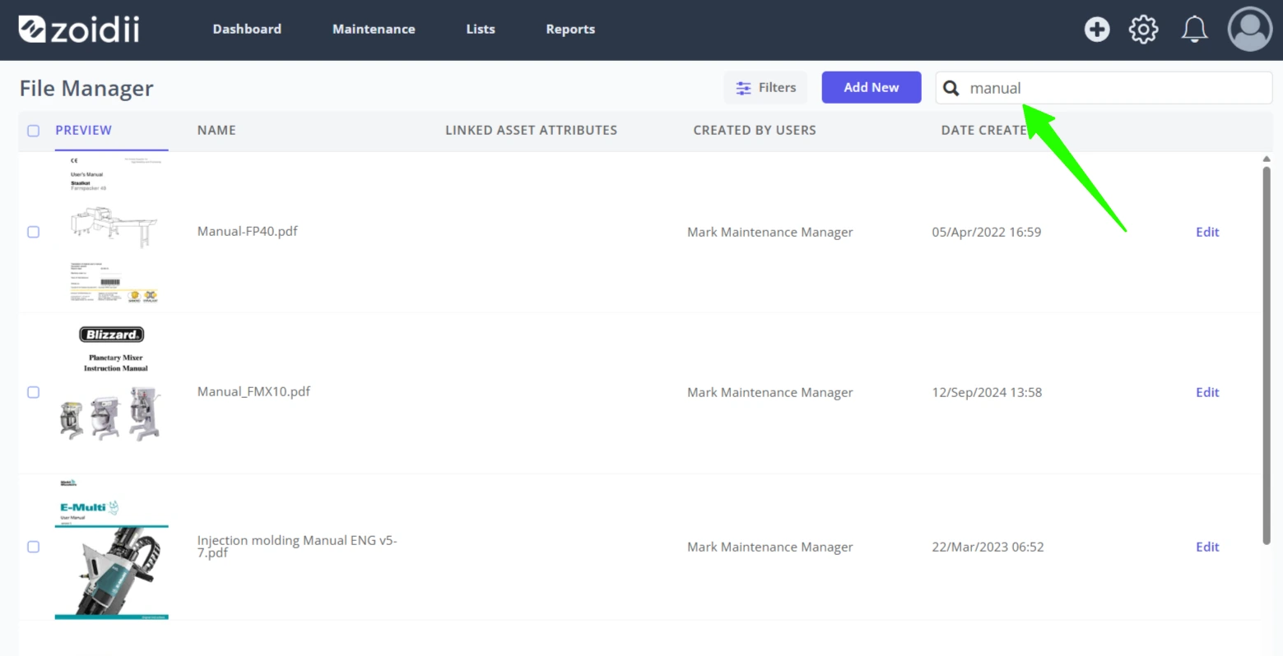The width and height of the screenshot is (1283, 656).
Task: Click the zoidii logo
Action: (x=79, y=30)
